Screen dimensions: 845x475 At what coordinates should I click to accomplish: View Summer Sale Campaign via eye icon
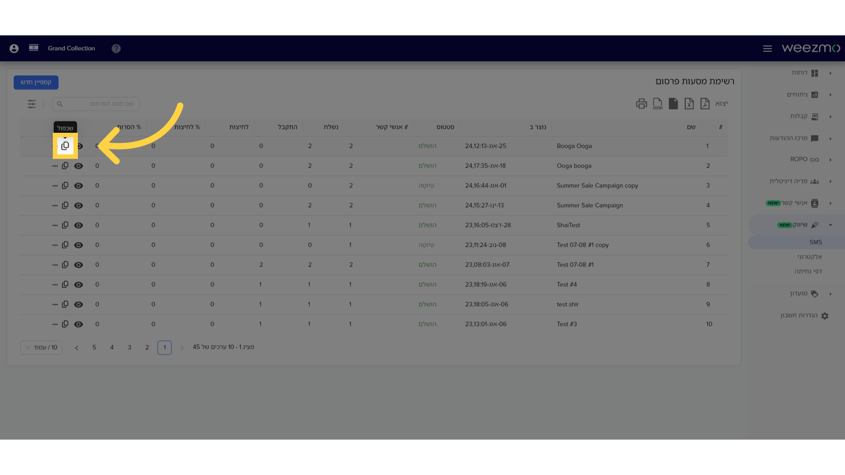[x=78, y=206]
